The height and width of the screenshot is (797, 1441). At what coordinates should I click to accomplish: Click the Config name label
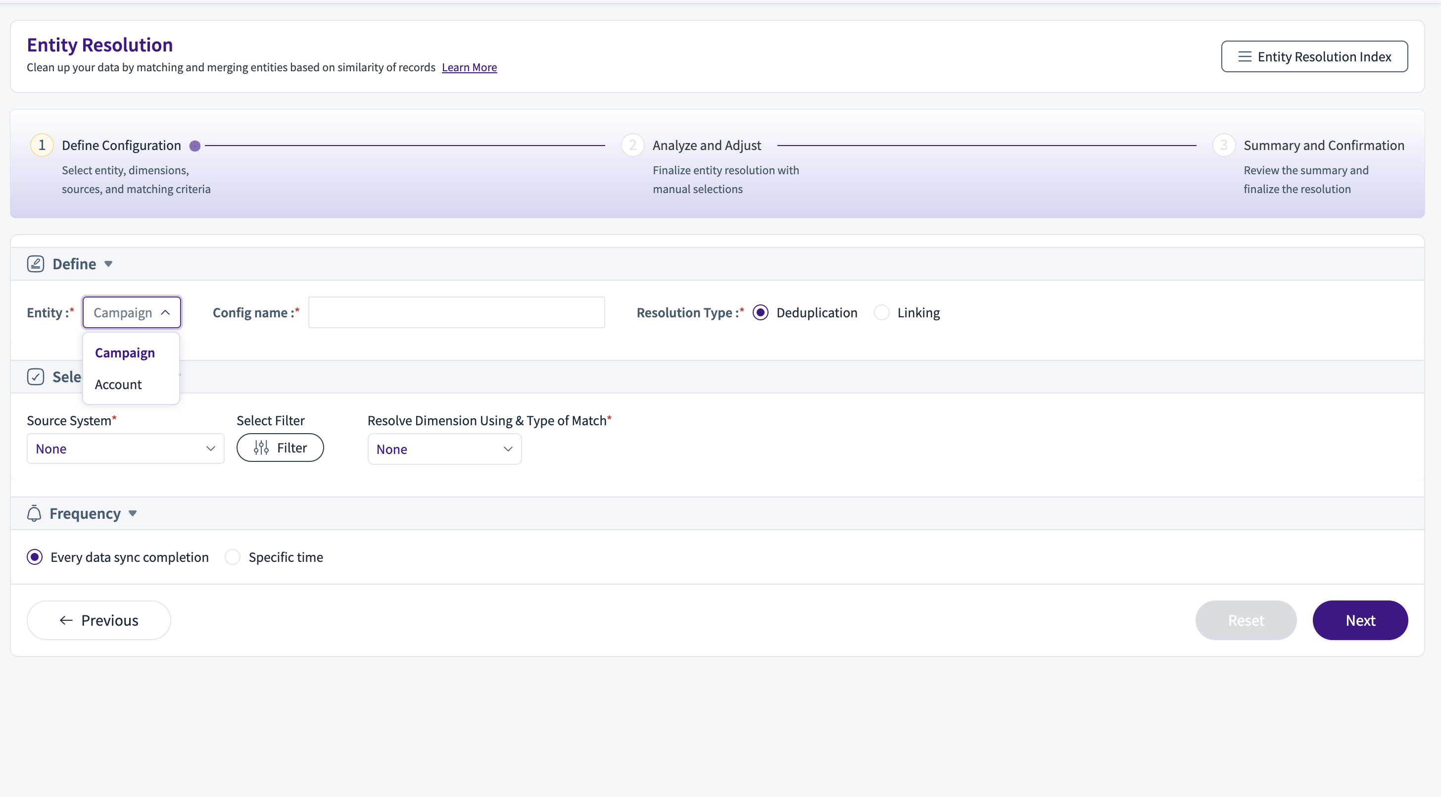click(256, 312)
